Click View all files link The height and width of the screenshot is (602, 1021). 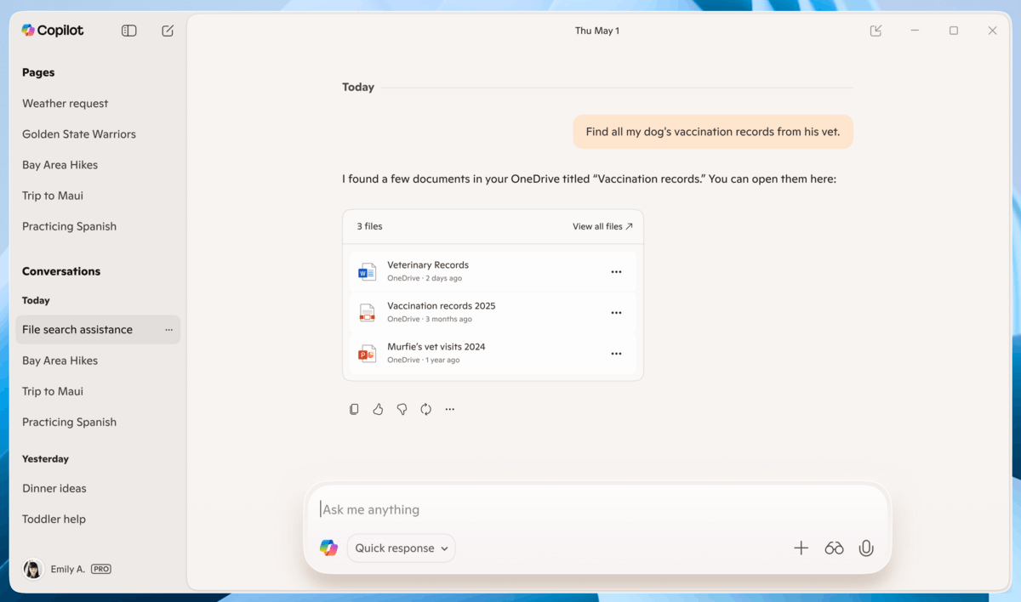602,227
